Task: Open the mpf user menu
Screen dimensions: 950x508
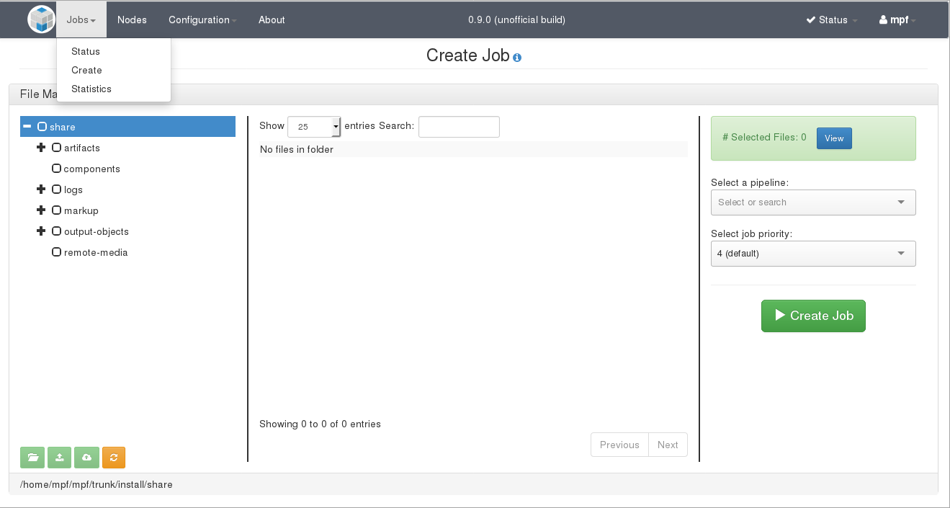Action: pyautogui.click(x=897, y=19)
